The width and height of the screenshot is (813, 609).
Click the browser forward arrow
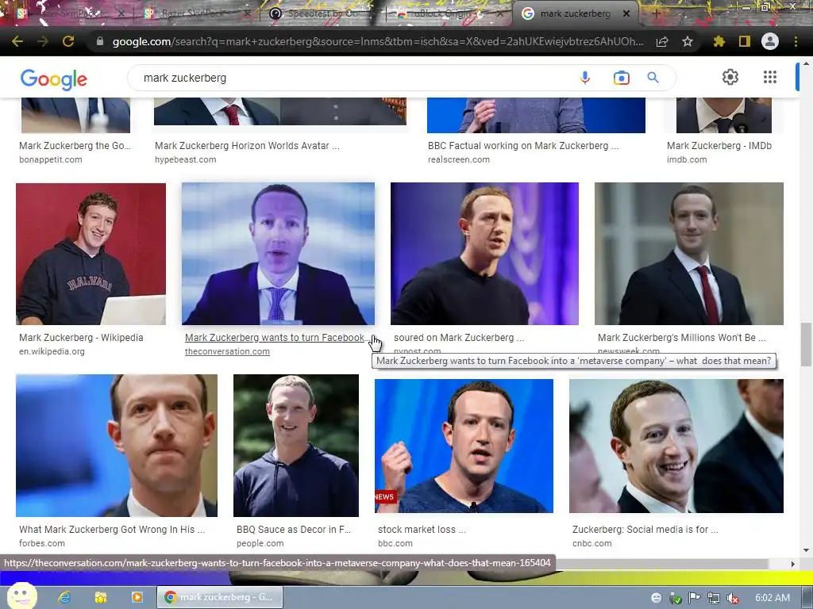tap(43, 41)
